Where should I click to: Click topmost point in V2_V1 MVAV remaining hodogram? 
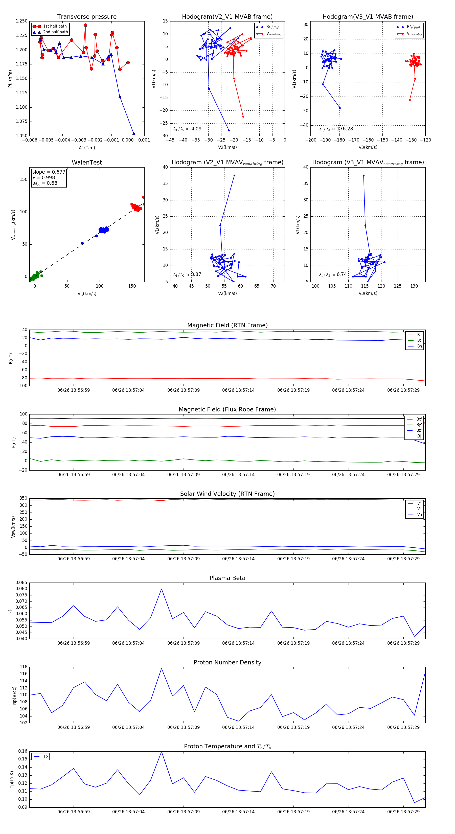tap(235, 176)
